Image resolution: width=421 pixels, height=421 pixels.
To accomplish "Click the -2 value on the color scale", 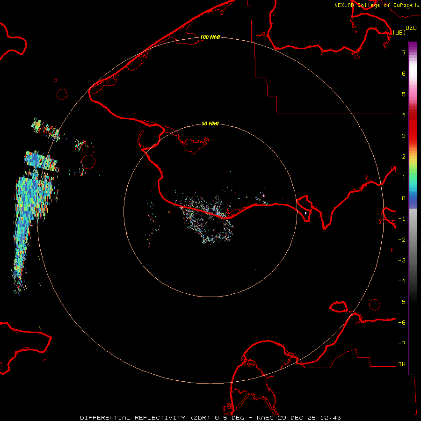I will [402, 240].
